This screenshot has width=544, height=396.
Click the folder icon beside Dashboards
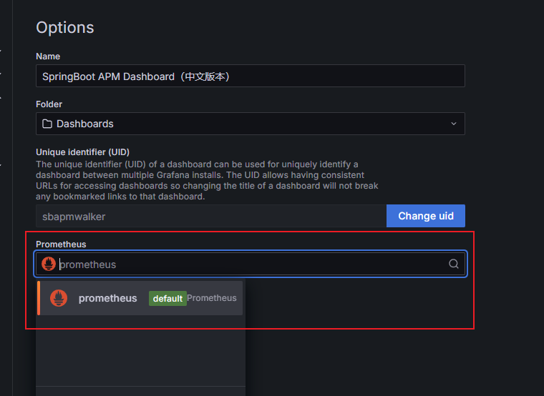tap(47, 124)
